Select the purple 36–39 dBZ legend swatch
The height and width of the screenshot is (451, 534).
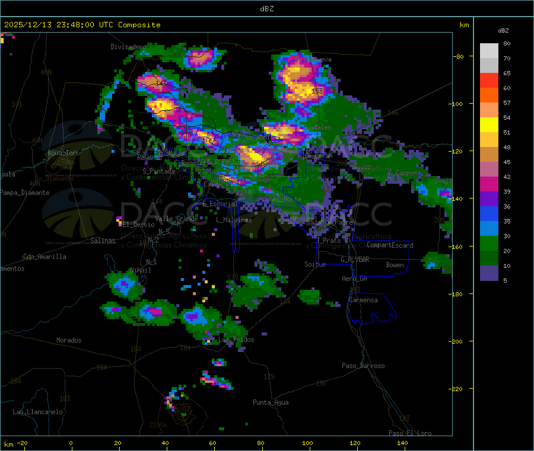tap(489, 199)
